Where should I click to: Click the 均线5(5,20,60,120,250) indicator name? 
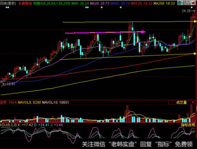pos(52,3)
